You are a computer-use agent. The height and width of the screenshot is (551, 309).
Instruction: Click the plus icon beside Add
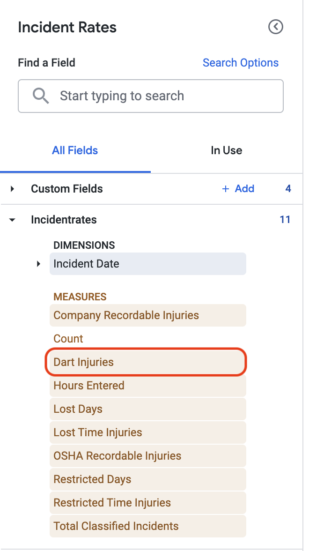click(x=226, y=189)
